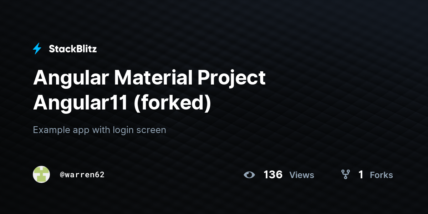The image size is (428, 214).
Task: Click the Views label
Action: (x=302, y=175)
